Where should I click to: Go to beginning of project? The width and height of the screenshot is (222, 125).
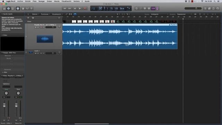[75, 8]
